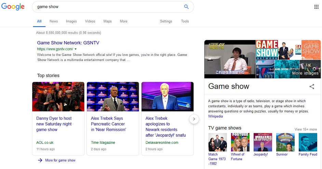The width and height of the screenshot is (322, 169).
Task: Open large GameCenter CX panel image
Action: click(230, 59)
